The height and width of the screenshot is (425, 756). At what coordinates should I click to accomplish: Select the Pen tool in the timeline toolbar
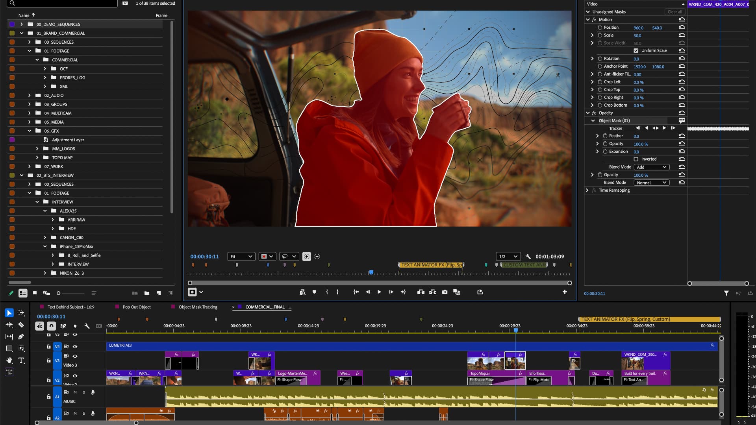22,336
